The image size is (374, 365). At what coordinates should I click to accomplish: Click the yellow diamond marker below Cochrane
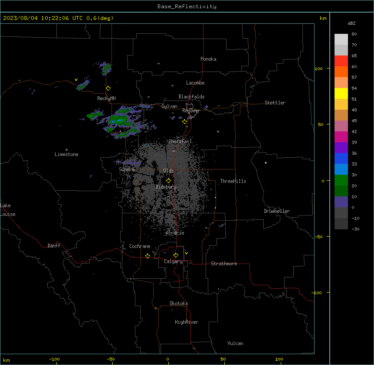point(148,256)
